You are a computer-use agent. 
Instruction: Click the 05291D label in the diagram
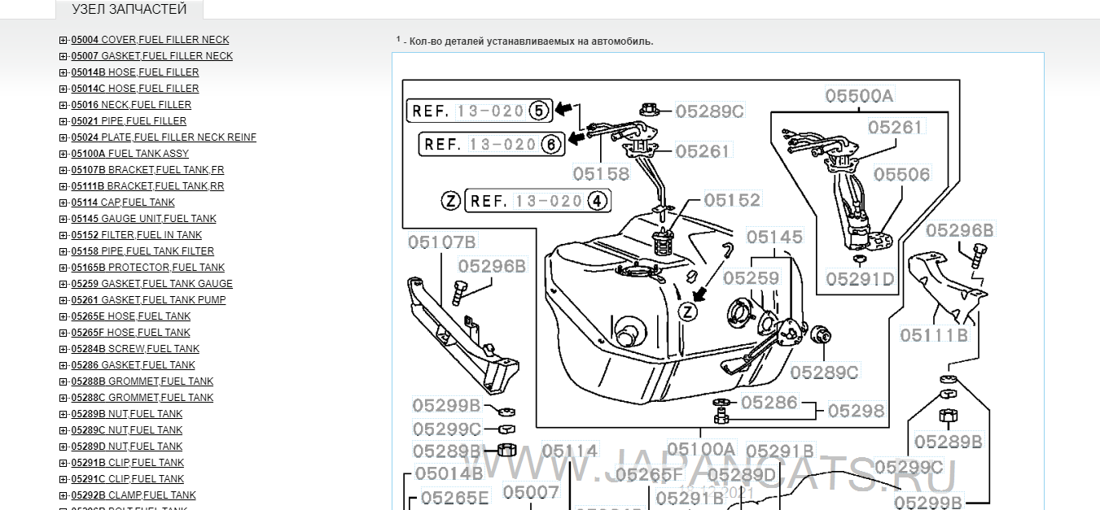(860, 279)
